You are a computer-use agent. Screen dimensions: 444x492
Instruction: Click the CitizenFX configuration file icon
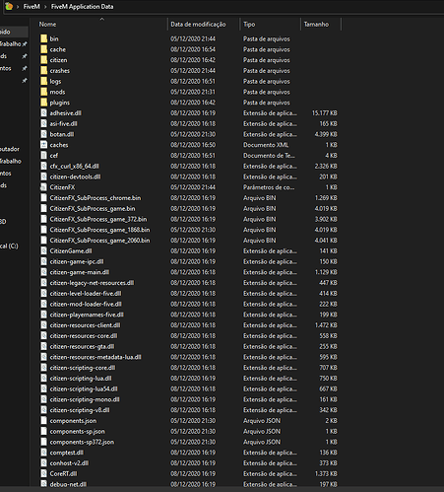[x=44, y=187]
